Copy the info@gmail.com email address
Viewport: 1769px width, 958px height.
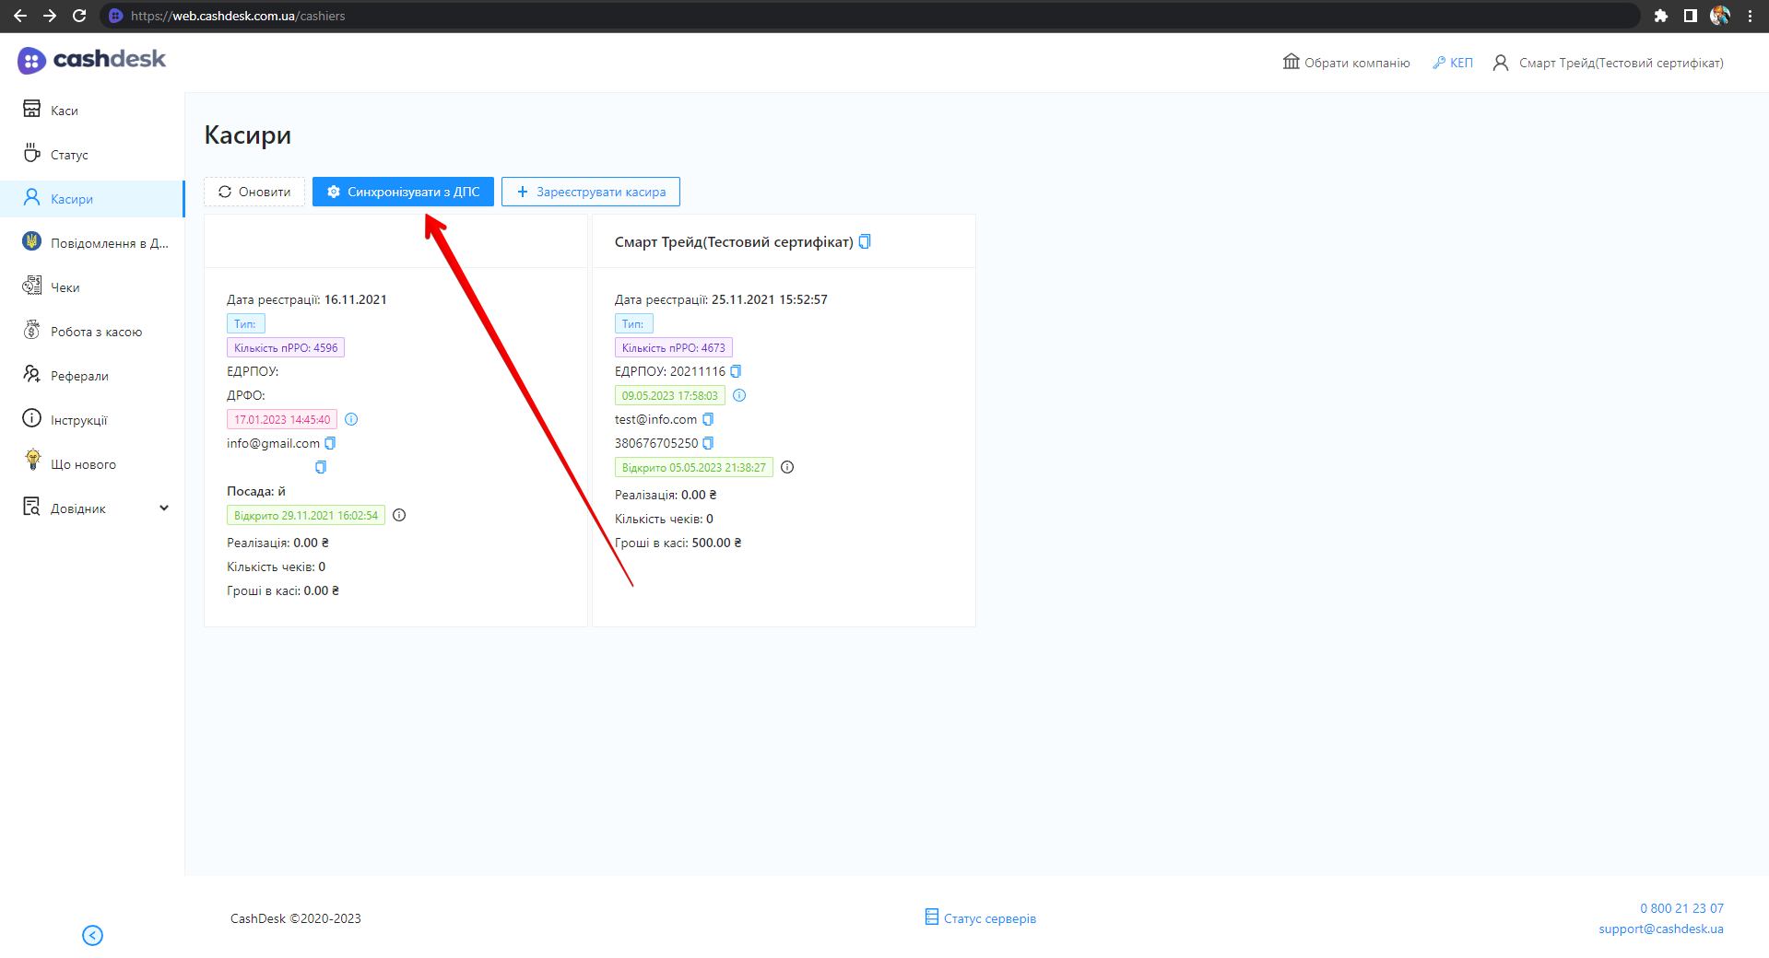coord(330,443)
